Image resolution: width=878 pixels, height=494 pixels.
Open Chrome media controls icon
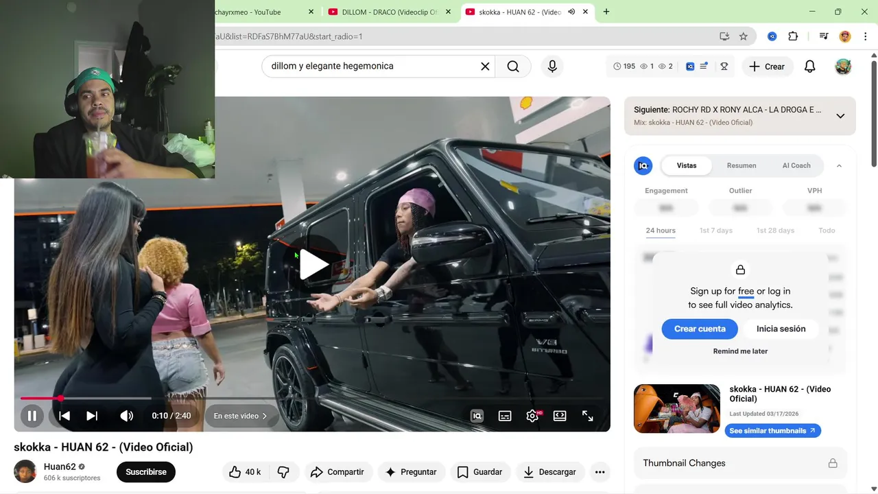pos(824,36)
